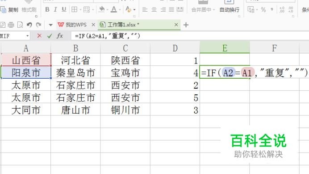Image resolution: width=309 pixels, height=174 pixels.
Task: Open font group dialog launcher
Action: click(134, 17)
